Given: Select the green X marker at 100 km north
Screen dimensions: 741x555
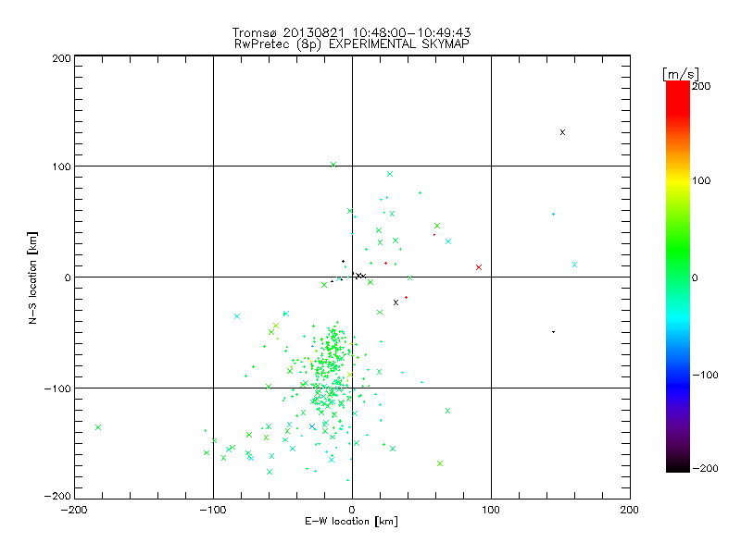Looking at the screenshot, I should tap(333, 165).
